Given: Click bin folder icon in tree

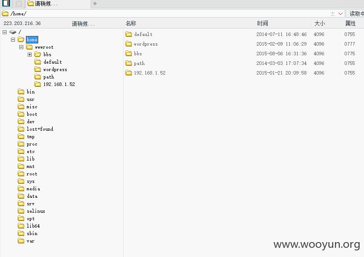Looking at the screenshot, I should click(21, 92).
